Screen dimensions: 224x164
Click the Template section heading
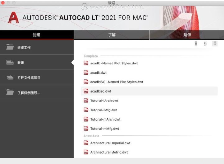91,56
